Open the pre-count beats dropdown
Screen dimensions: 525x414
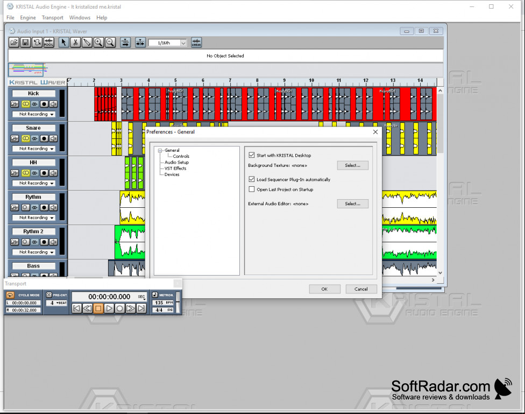[58, 303]
